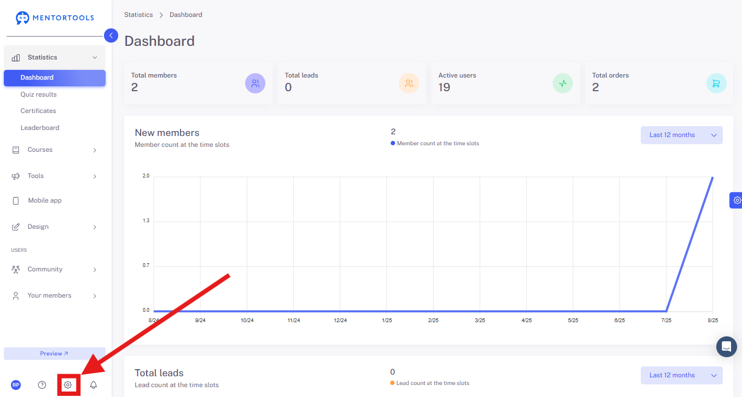Open the chat support bubble icon

(x=727, y=346)
